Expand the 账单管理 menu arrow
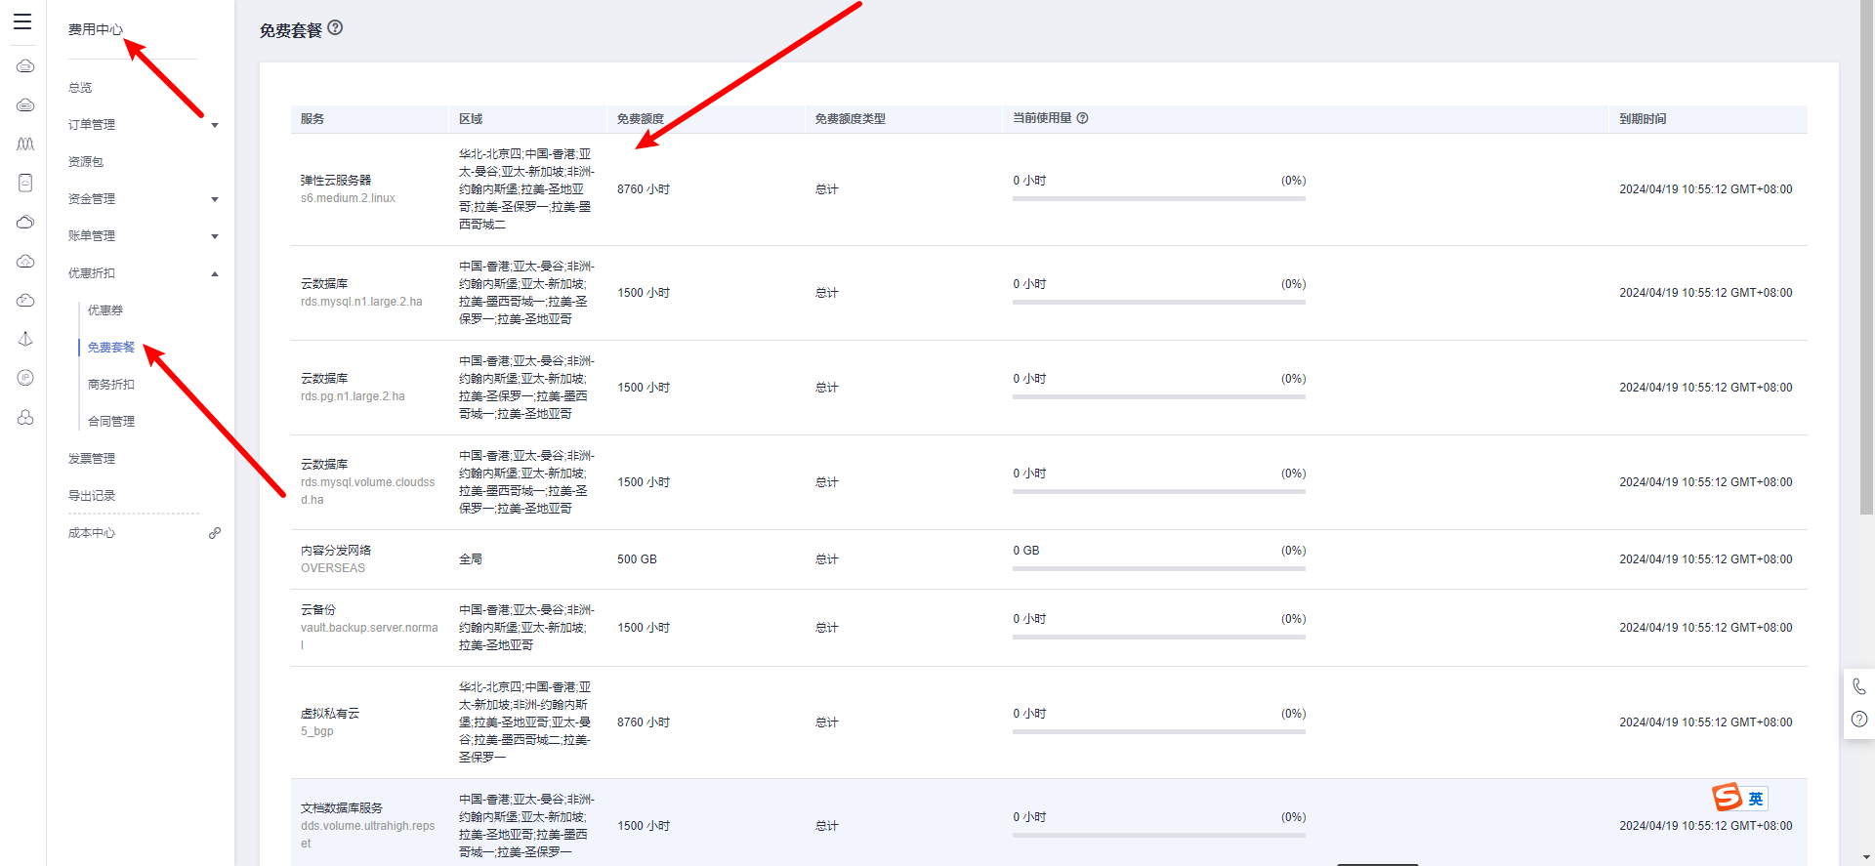Screen dimensions: 1875x866 [x=215, y=236]
